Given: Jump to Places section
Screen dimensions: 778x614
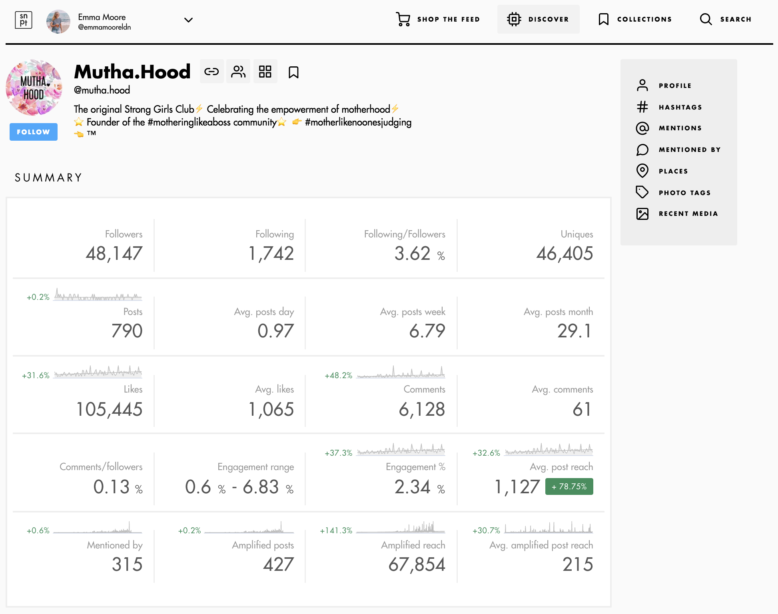Looking at the screenshot, I should tap(673, 171).
